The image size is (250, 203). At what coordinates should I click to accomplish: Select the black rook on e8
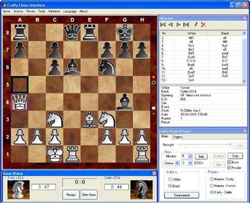tap(90, 33)
